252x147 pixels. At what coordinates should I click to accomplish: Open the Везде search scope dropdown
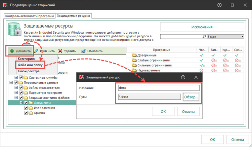(242, 37)
